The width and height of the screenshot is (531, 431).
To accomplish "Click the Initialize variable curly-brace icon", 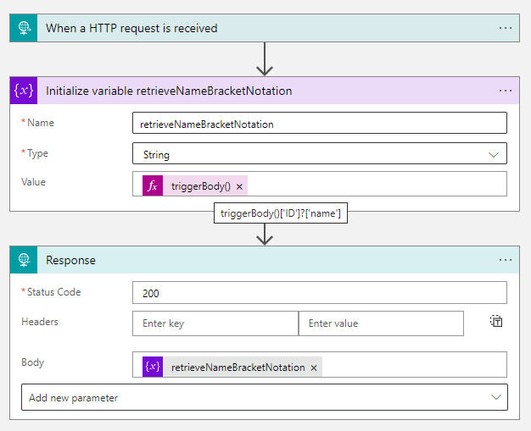I will click(24, 91).
